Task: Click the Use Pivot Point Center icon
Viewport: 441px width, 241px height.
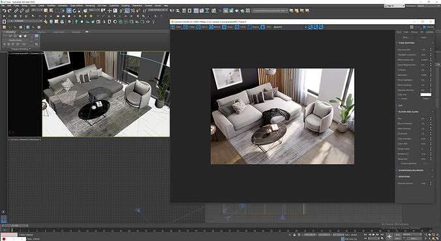Action: point(103,10)
